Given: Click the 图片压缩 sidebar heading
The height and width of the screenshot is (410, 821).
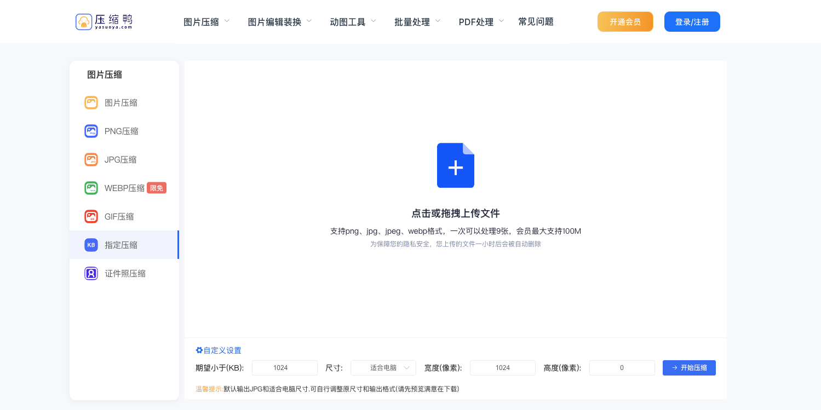Looking at the screenshot, I should click(x=105, y=75).
